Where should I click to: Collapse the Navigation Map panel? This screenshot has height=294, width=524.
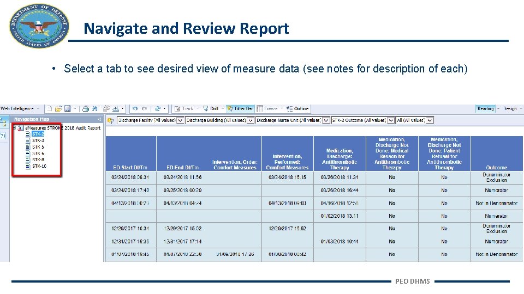tap(99, 119)
